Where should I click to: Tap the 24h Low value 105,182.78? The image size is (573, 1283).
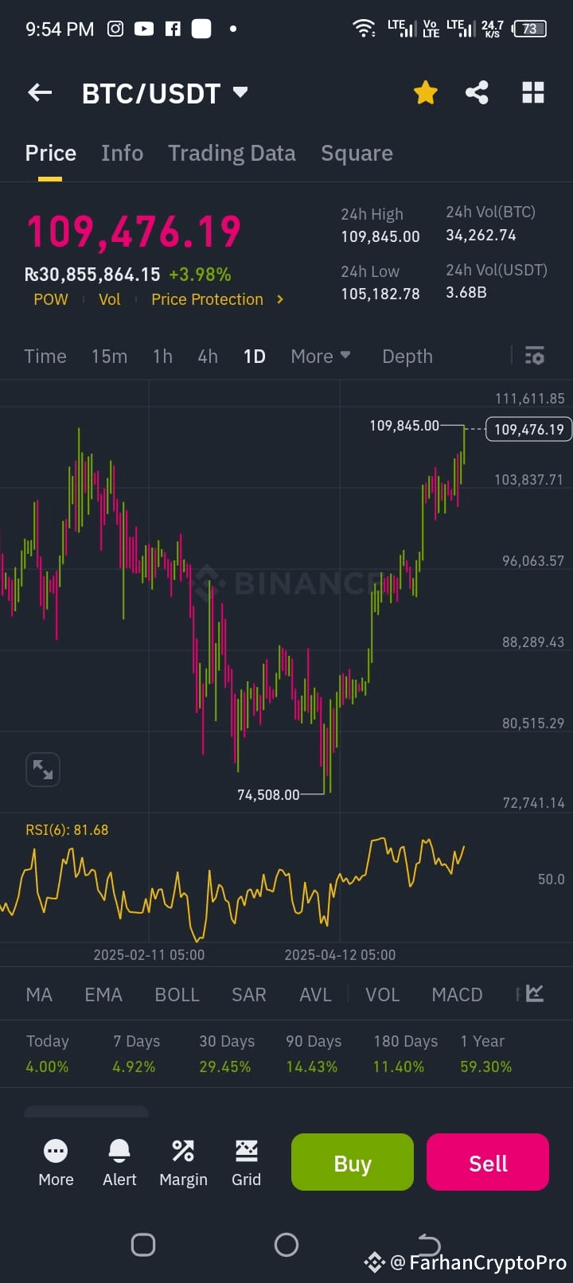point(380,294)
